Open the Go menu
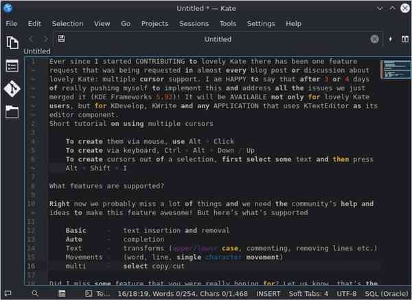 pos(126,24)
